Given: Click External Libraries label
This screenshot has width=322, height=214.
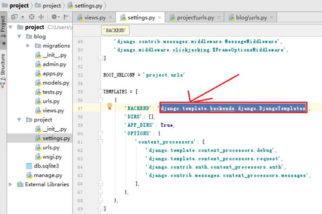Looking at the screenshot, I should 47,184.
